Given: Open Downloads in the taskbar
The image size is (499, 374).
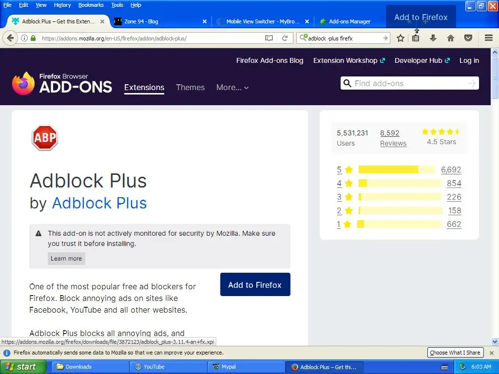Looking at the screenshot, I should point(90,367).
